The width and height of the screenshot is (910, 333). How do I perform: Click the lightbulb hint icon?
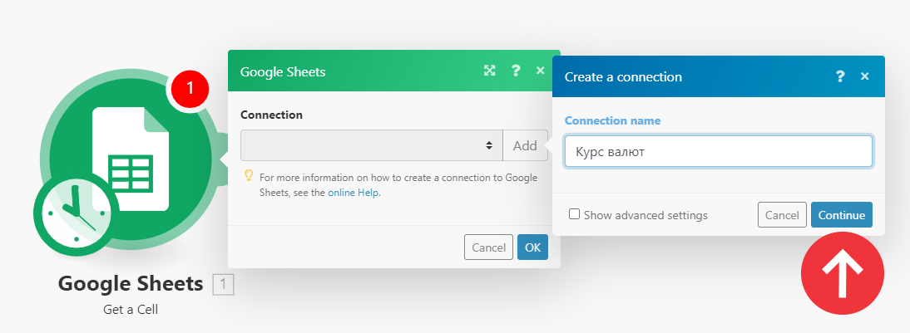[249, 175]
